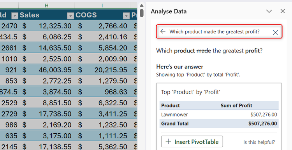Open the filter dropdown left of Sales header

pyautogui.click(x=15, y=16)
